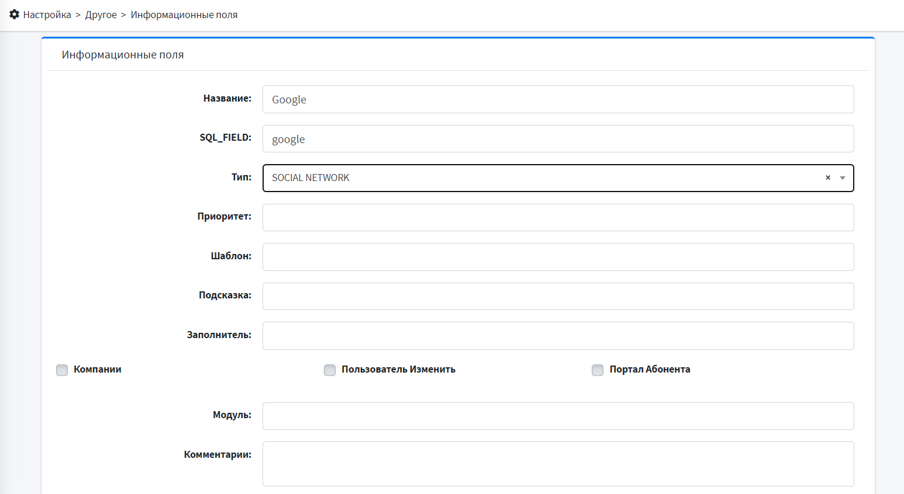Click Информационные поля breadcrumb item
Viewport: 904px width, 494px height.
[184, 15]
